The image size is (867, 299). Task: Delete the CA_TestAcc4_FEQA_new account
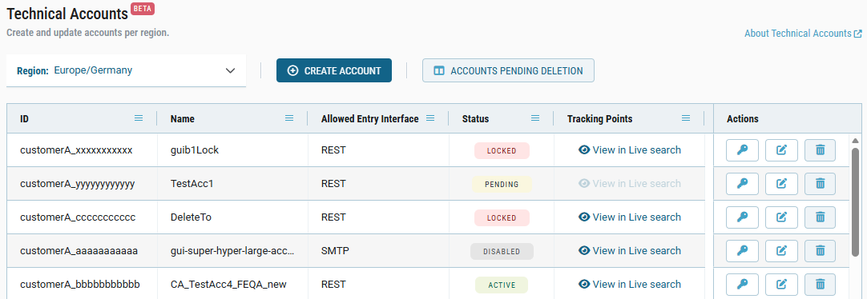820,285
